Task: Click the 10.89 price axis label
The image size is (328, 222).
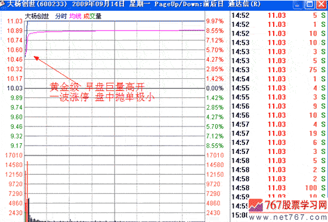Action: 15,31
